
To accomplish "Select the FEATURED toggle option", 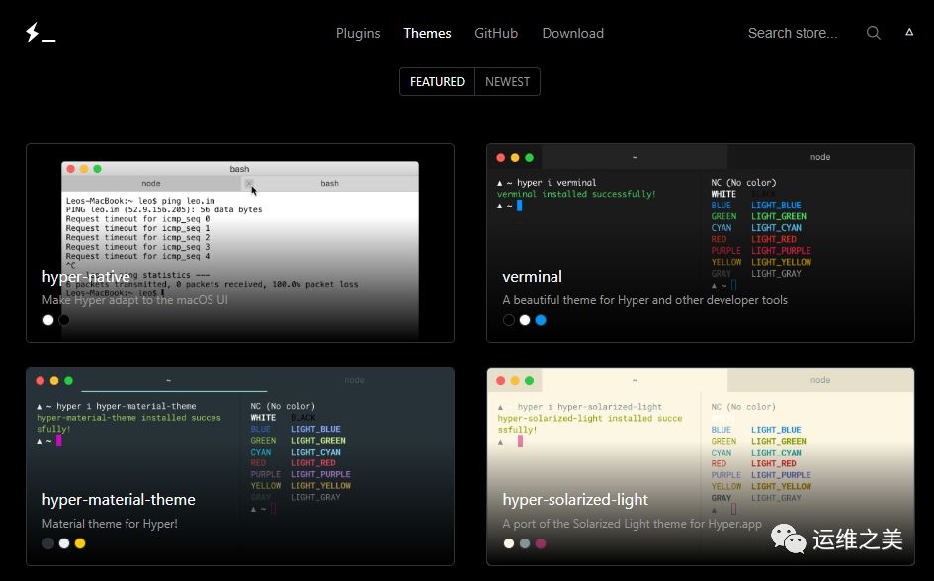I will tap(437, 82).
